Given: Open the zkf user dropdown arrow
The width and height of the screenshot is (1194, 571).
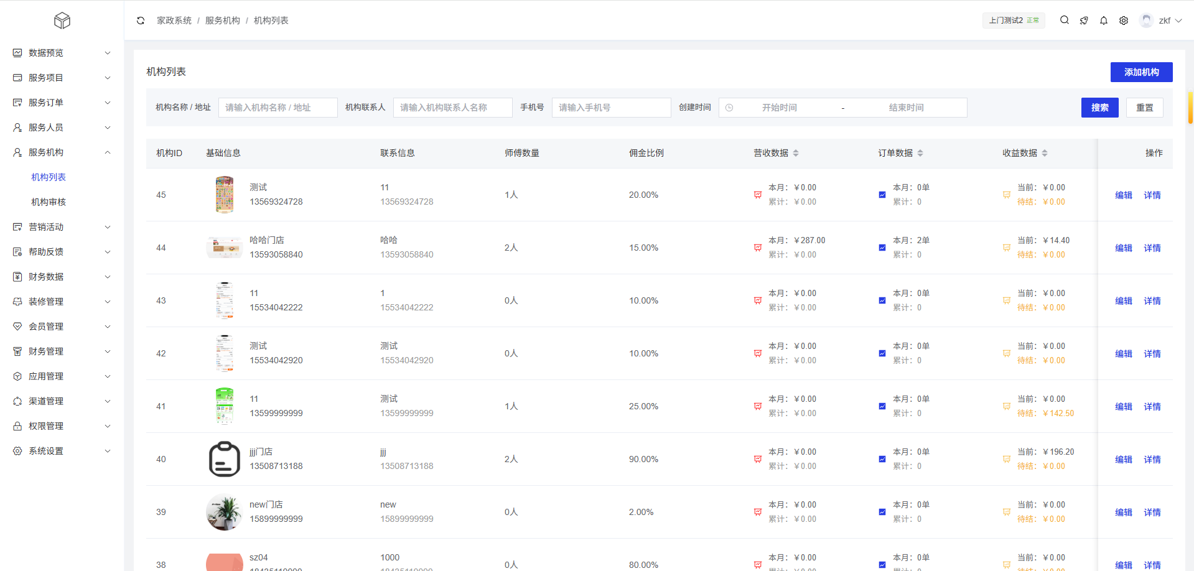Looking at the screenshot, I should tap(1178, 21).
